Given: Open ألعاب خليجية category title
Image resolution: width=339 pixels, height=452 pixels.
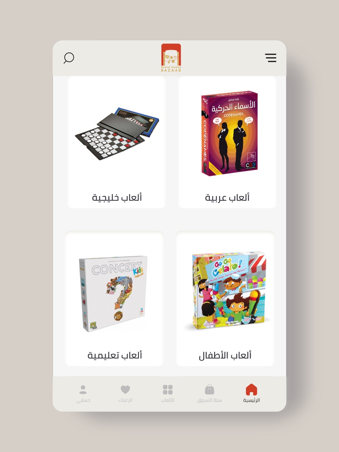Looking at the screenshot, I should click(x=117, y=197).
